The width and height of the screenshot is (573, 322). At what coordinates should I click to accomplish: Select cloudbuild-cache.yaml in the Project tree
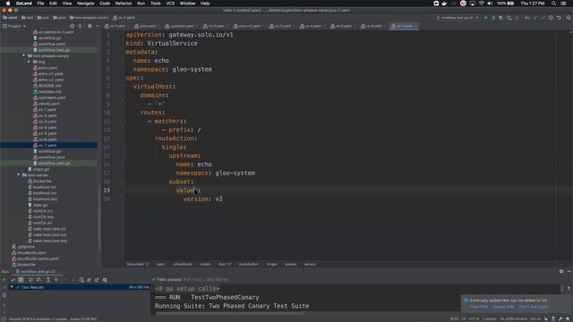coord(37,258)
